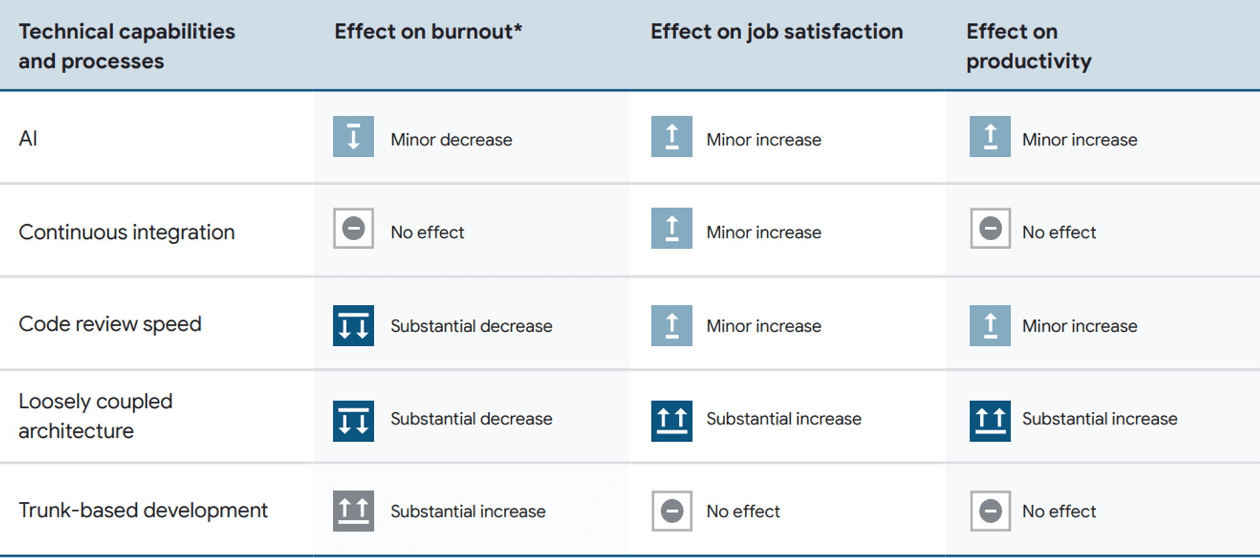The height and width of the screenshot is (558, 1260).
Task: Click Trunk-based job satisfaction no-effect icon
Action: pos(671,511)
